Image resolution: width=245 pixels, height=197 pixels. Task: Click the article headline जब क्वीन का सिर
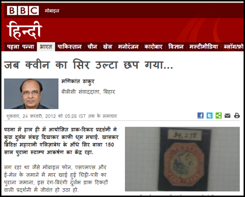pos(89,65)
